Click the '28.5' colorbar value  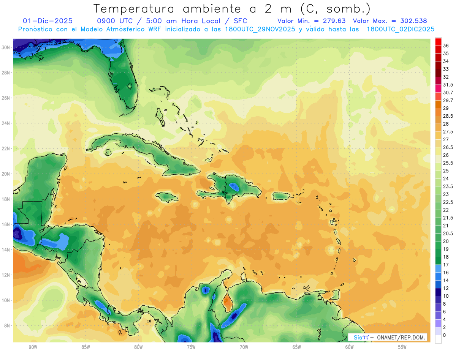tap(448, 116)
